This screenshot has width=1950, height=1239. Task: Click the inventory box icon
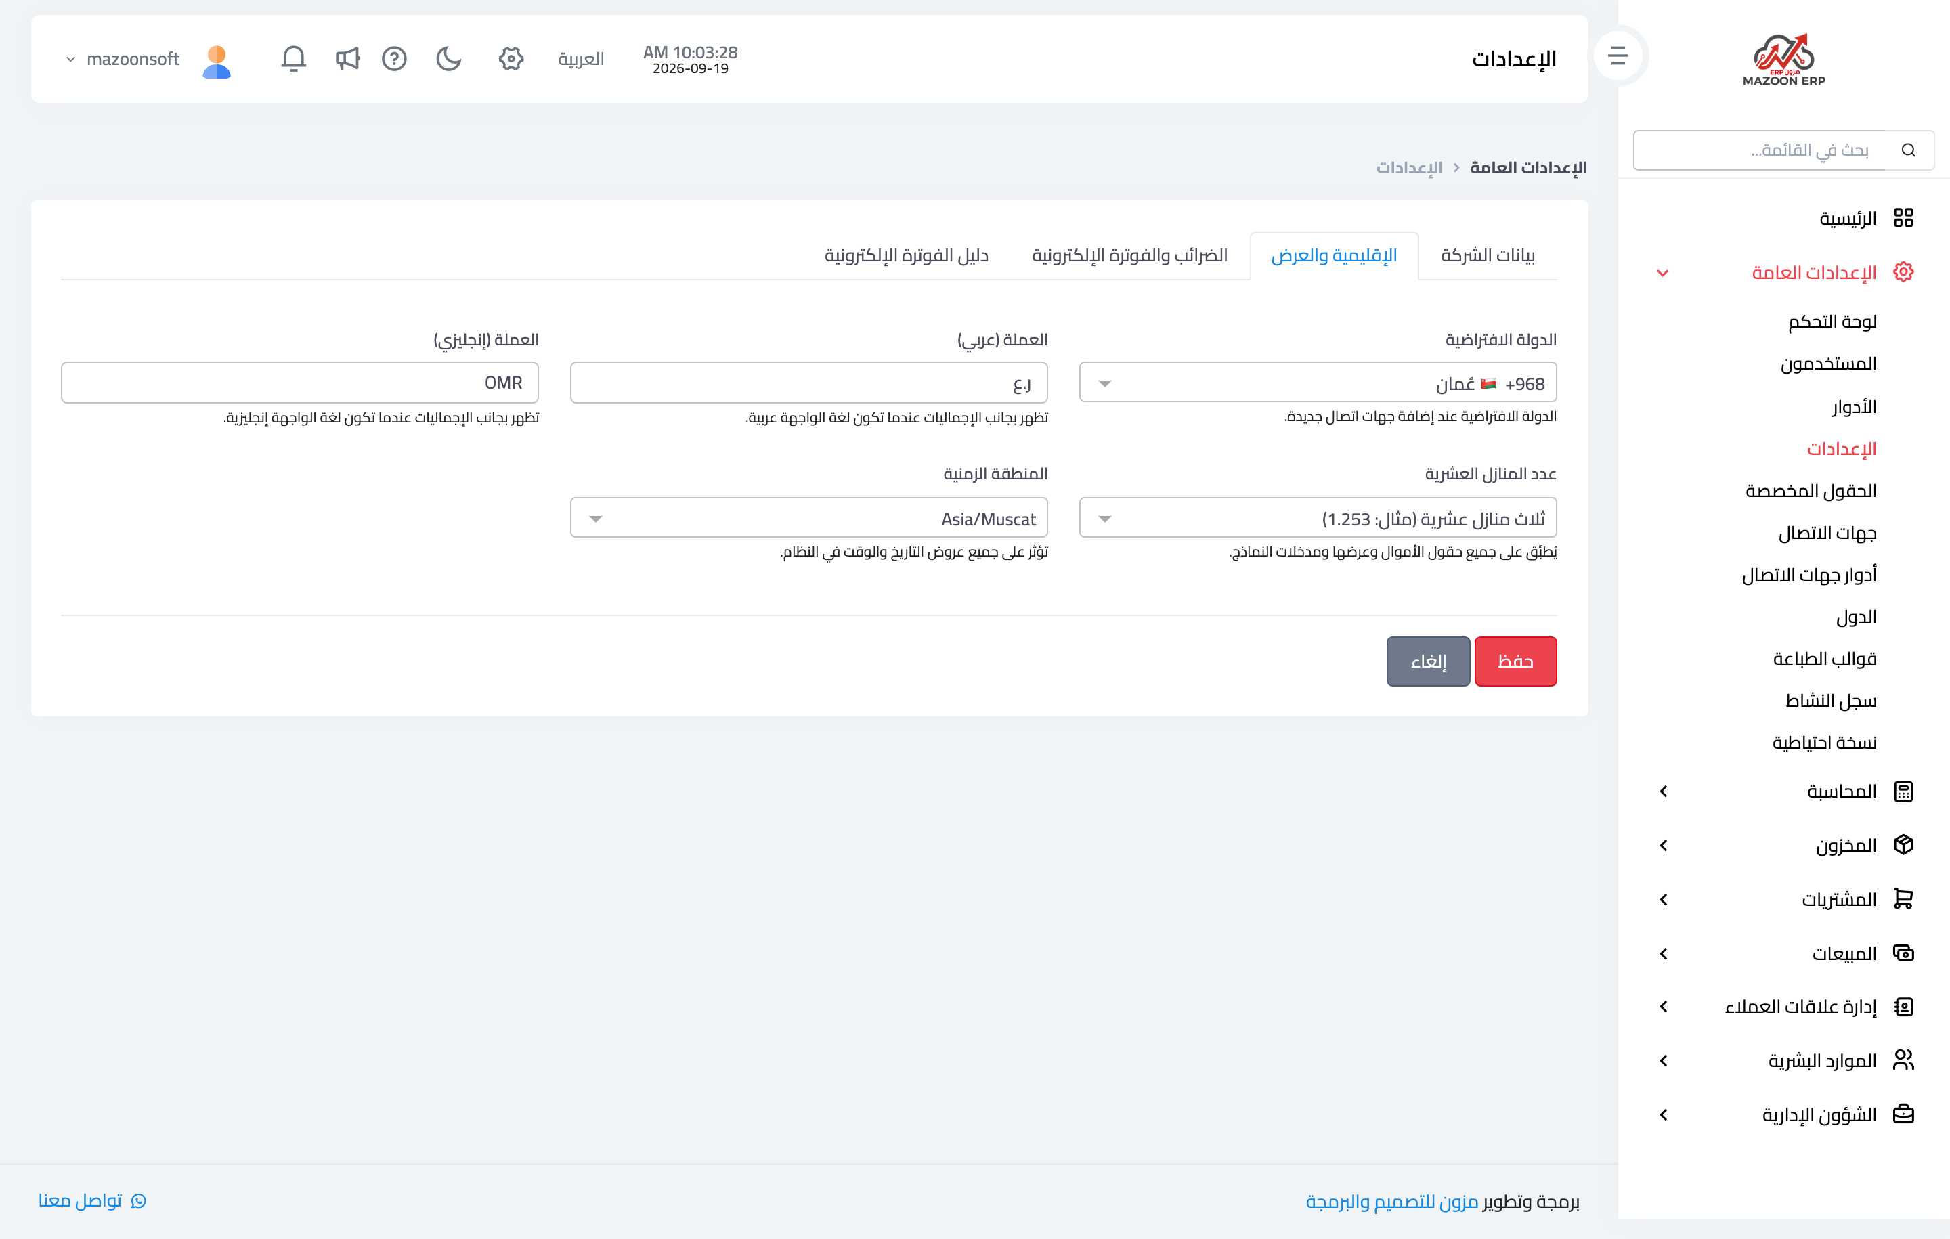pos(1903,845)
